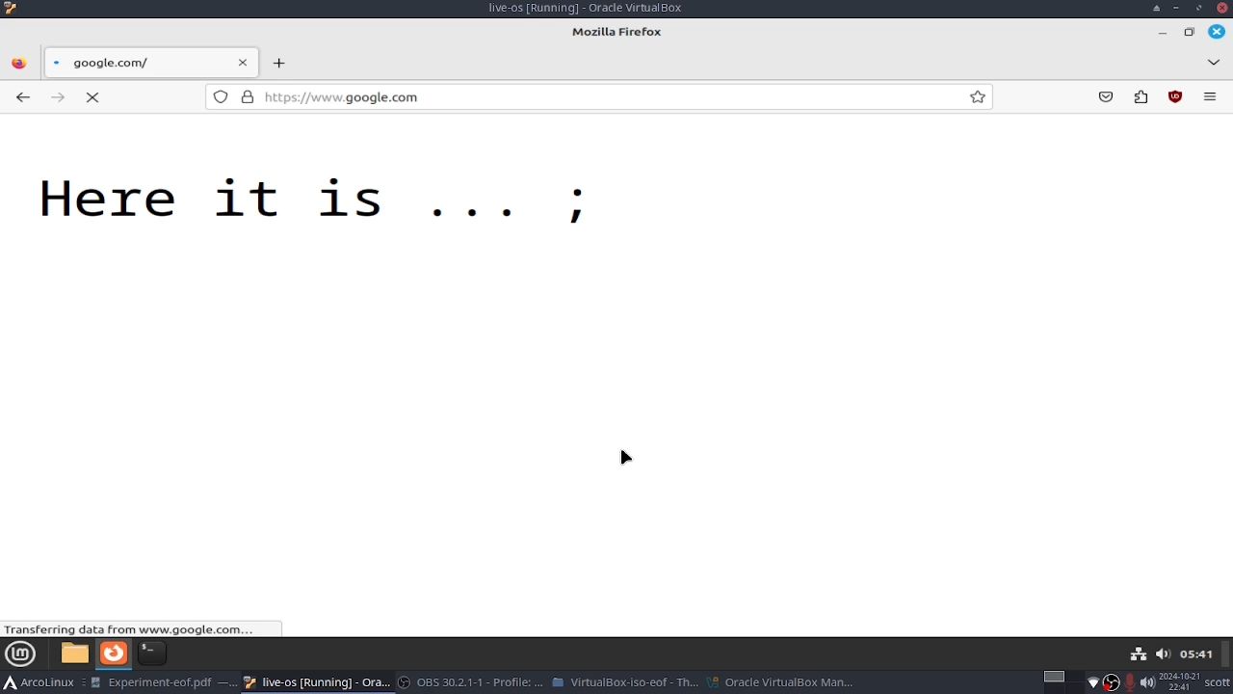This screenshot has height=694, width=1233.
Task: Close the google.com tab
Action: [243, 63]
